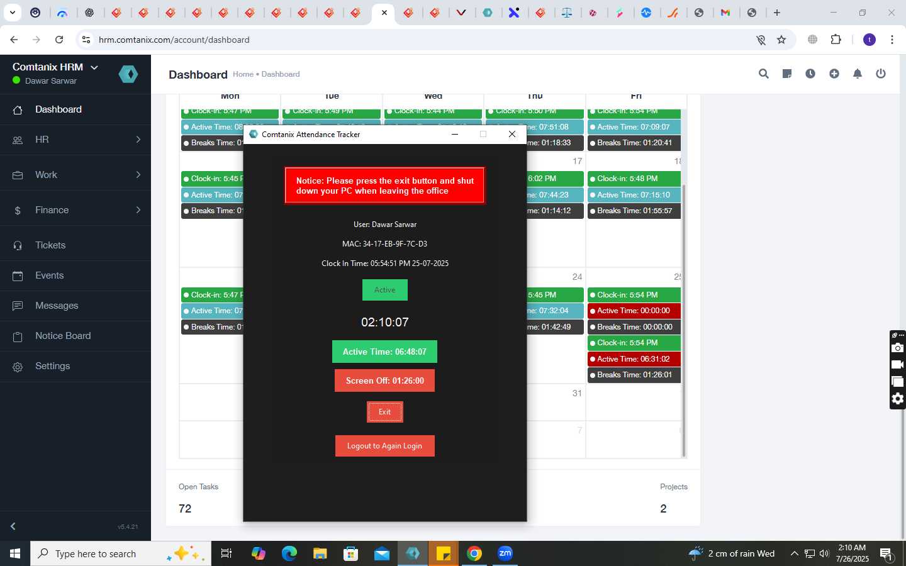Screen dimensions: 906x566
Task: Switch to the Gmail browser tab
Action: tap(725, 13)
